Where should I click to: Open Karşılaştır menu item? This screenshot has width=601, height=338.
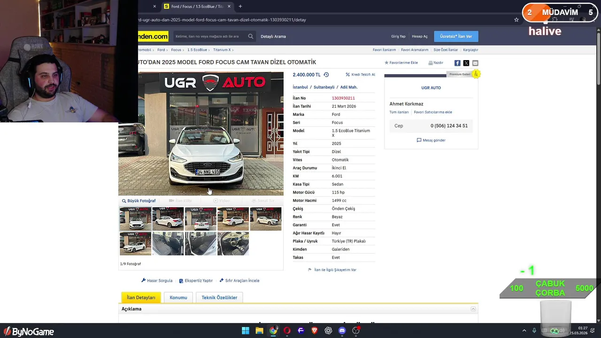tap(470, 50)
